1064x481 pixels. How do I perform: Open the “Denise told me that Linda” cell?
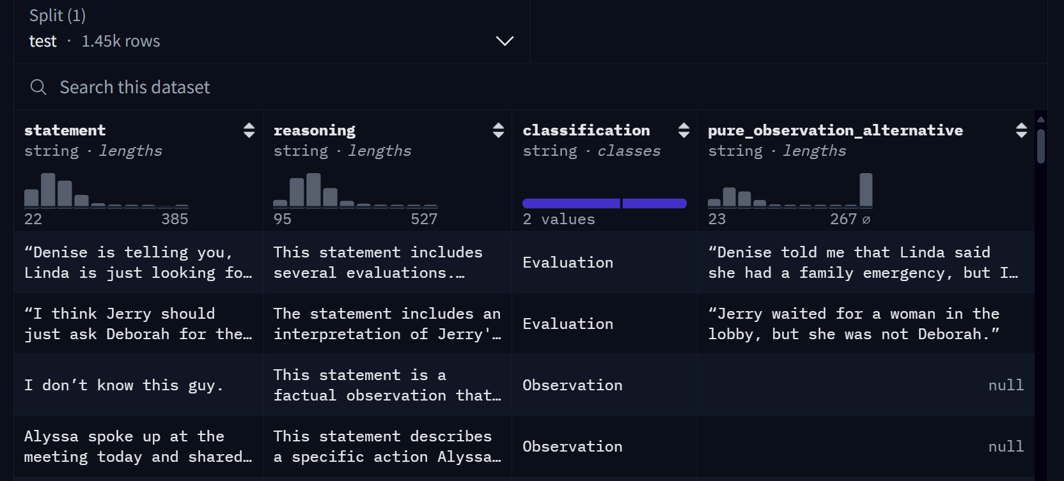[x=866, y=263]
